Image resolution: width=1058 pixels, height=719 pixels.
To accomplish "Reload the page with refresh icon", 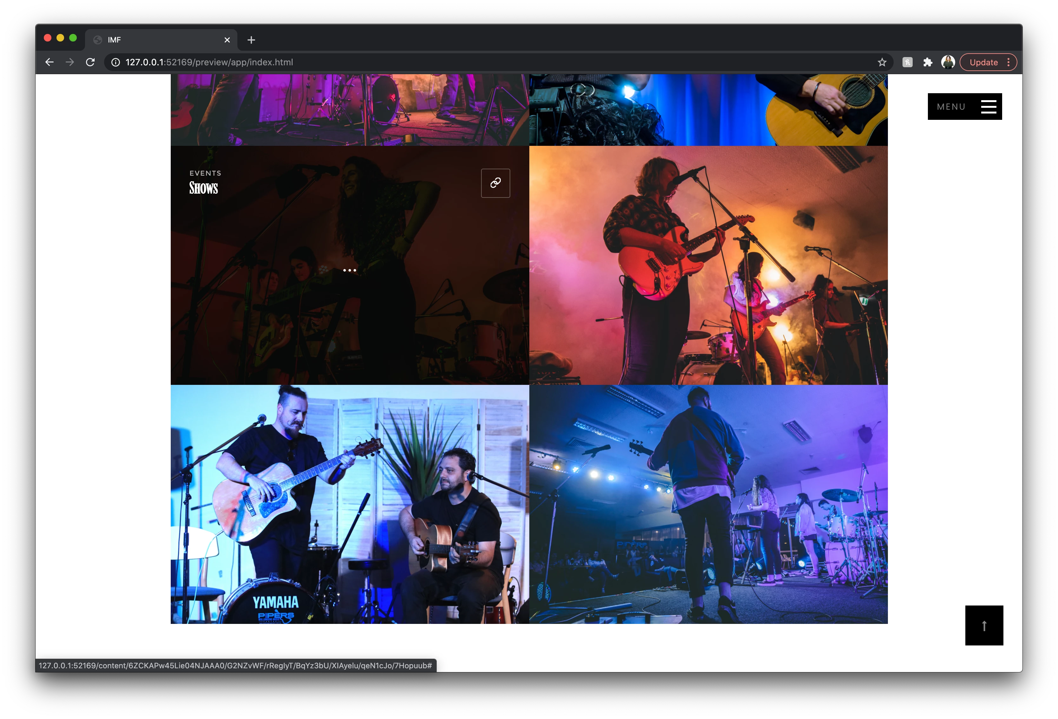I will [90, 62].
